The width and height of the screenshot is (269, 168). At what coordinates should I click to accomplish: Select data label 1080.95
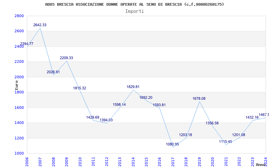[x=172, y=144]
